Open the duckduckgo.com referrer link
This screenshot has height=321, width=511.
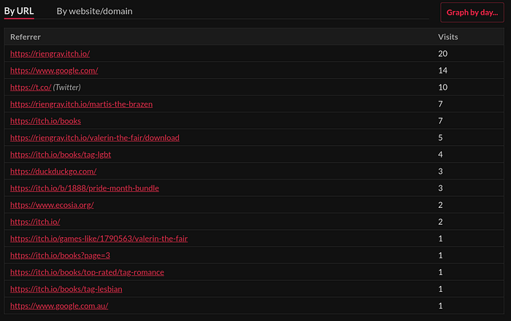coord(53,171)
